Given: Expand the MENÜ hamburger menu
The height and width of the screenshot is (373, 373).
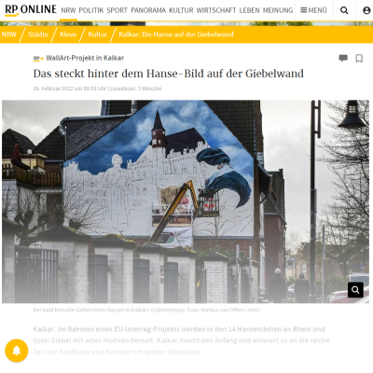Looking at the screenshot, I should (313, 10).
